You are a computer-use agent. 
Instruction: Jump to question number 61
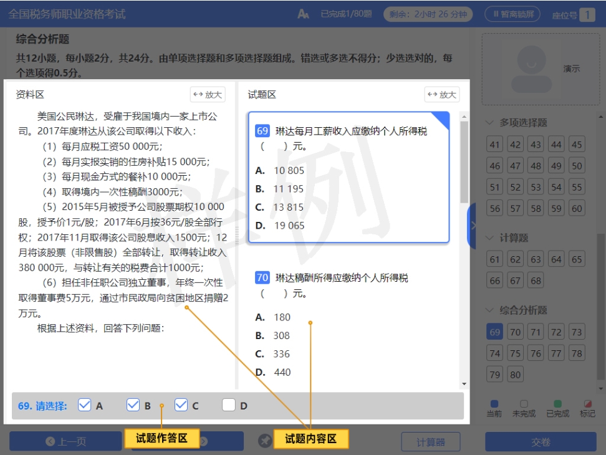(x=495, y=259)
